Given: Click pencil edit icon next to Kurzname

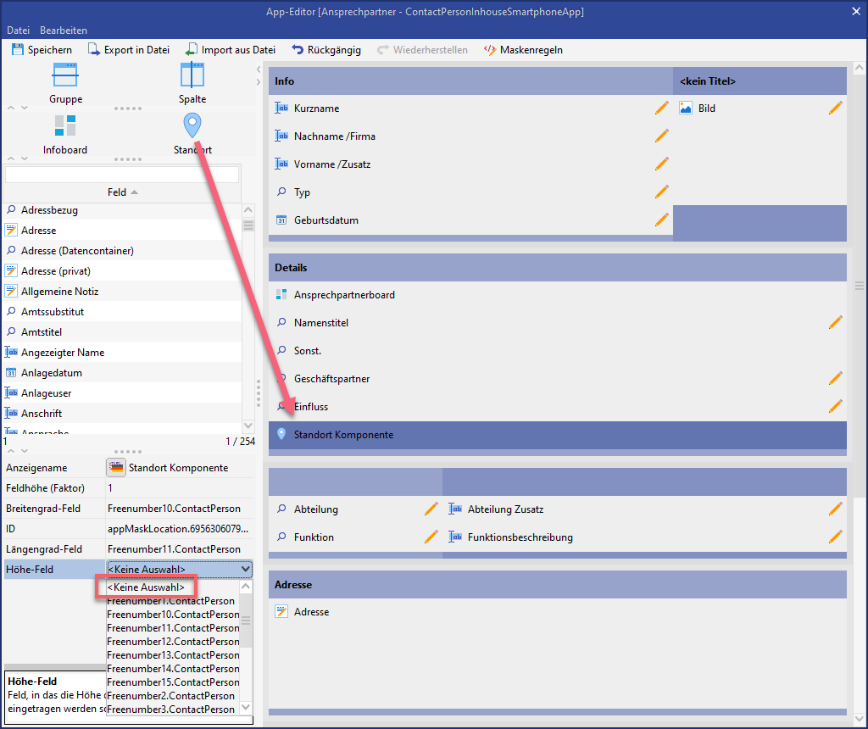Looking at the screenshot, I should (662, 109).
